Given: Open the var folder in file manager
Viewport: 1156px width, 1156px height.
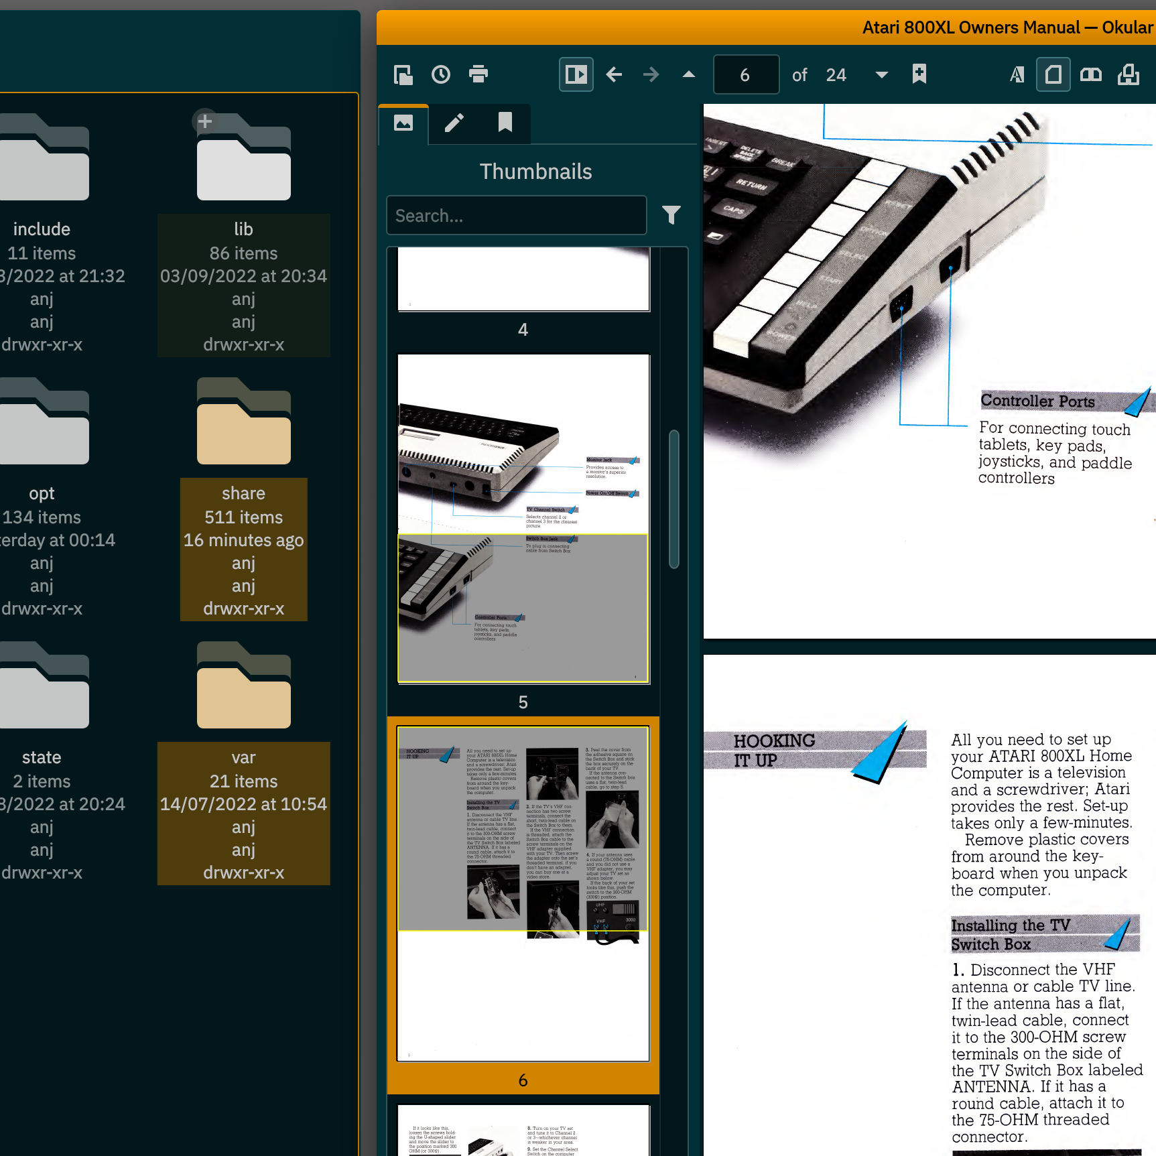Looking at the screenshot, I should (x=244, y=686).
